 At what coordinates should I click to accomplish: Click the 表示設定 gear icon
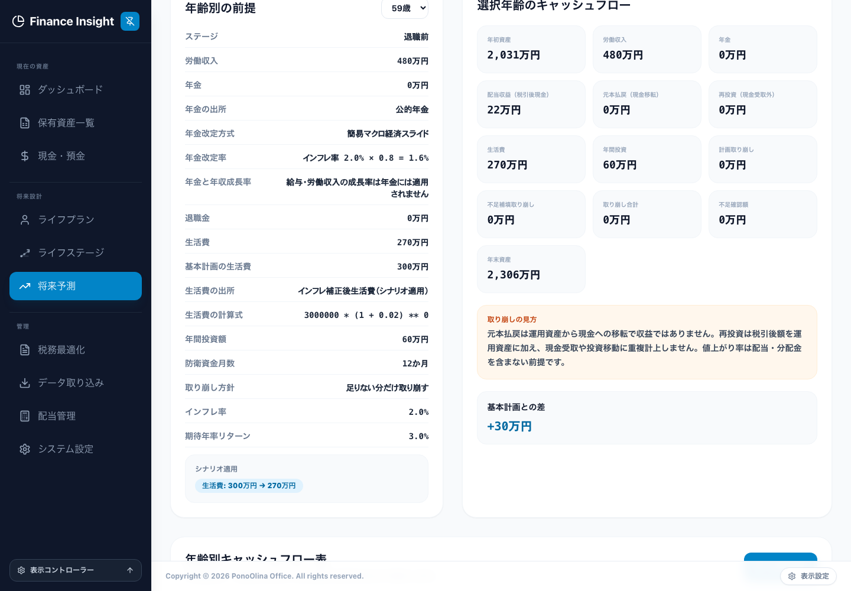(792, 576)
